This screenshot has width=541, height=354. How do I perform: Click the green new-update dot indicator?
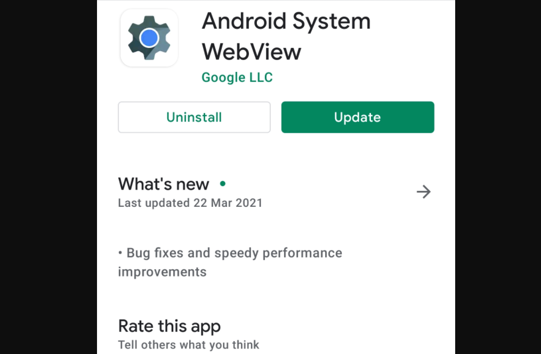tap(223, 183)
